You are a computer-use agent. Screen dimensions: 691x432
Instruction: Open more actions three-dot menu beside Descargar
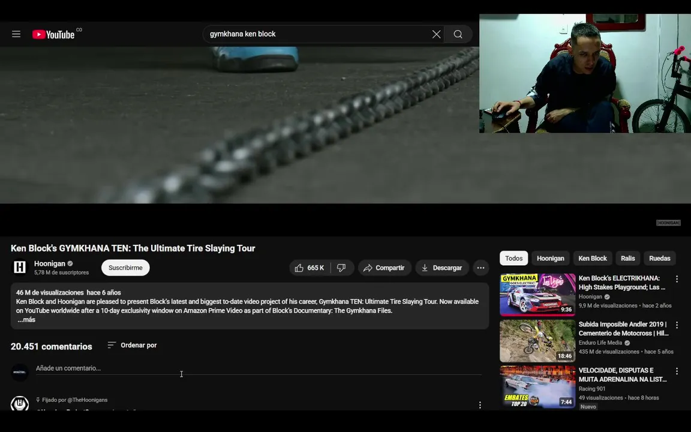pyautogui.click(x=481, y=268)
